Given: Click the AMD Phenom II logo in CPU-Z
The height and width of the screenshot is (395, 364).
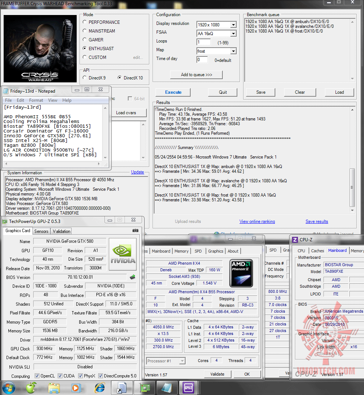Looking at the screenshot, I should (x=241, y=273).
